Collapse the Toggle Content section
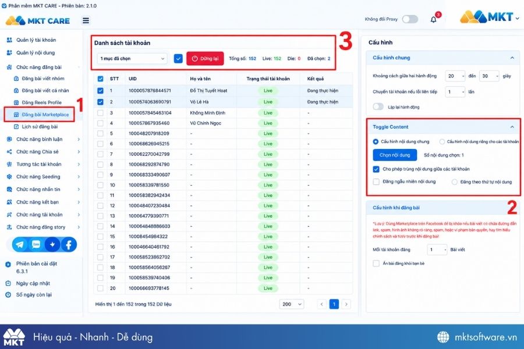524x349 pixels. (512, 127)
